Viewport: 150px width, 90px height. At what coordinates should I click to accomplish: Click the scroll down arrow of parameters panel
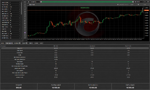click(21, 38)
